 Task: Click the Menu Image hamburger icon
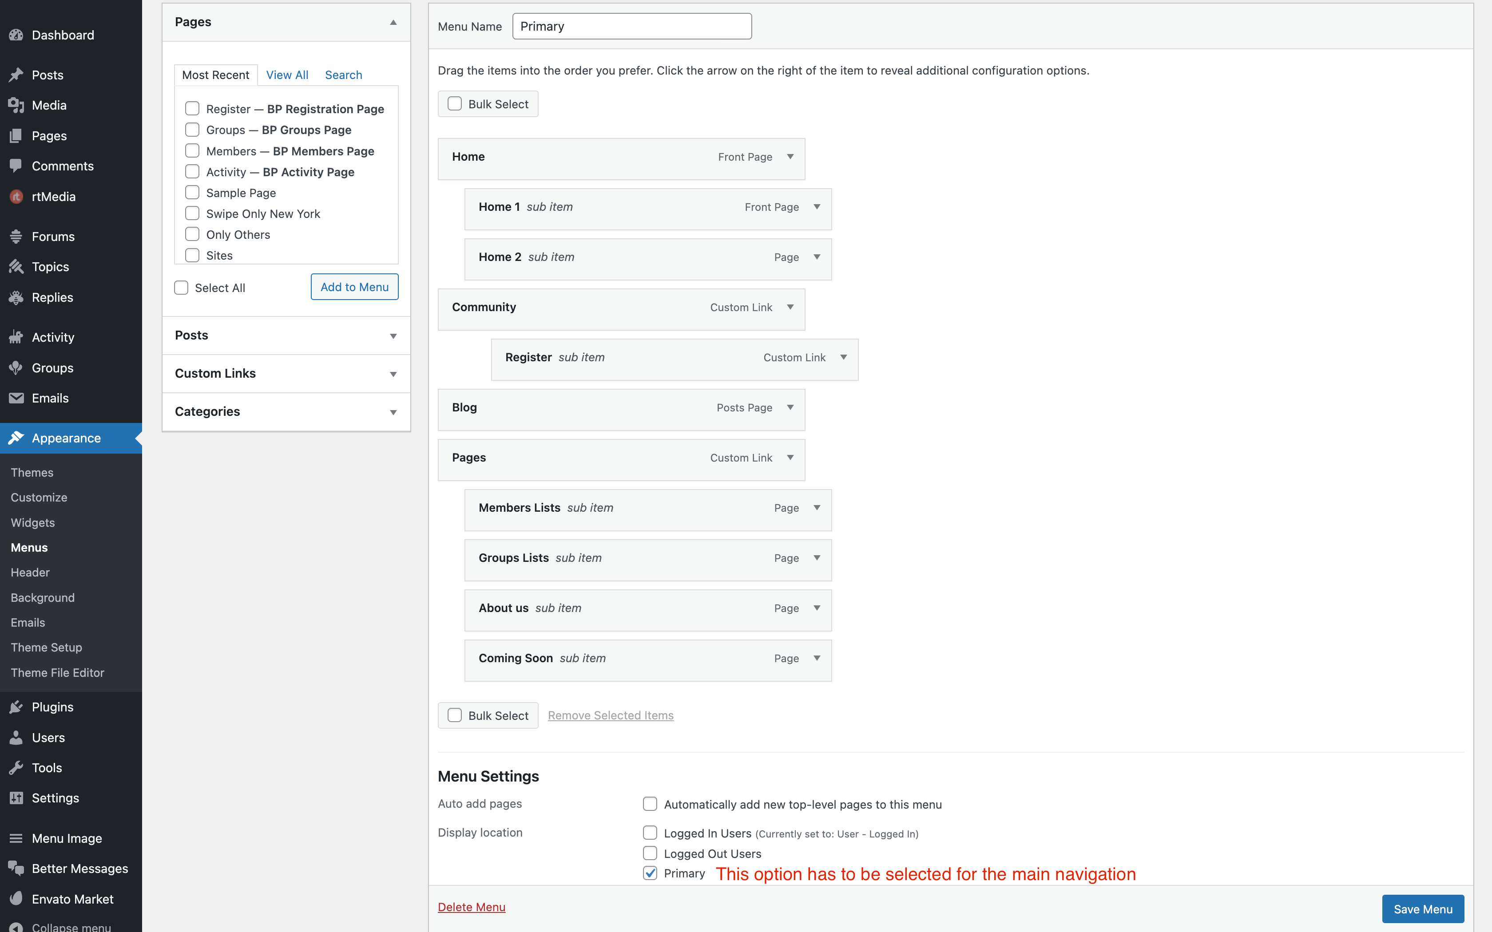tap(16, 838)
